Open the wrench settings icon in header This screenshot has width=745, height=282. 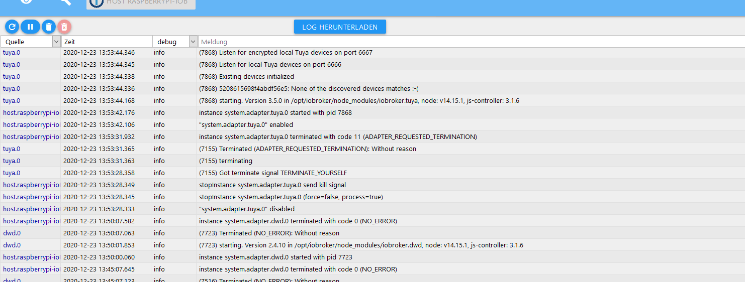tap(65, 2)
